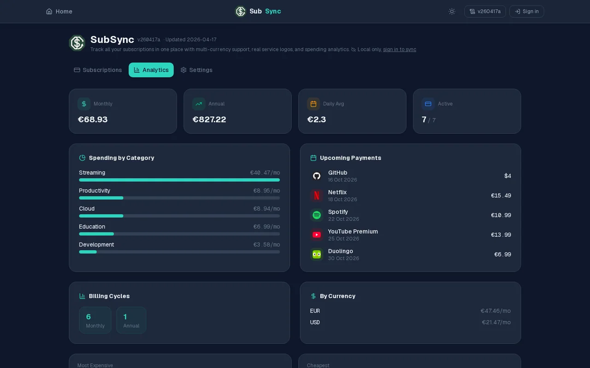
Task: Click the €15.49 Netflix amount
Action: [x=501, y=195]
